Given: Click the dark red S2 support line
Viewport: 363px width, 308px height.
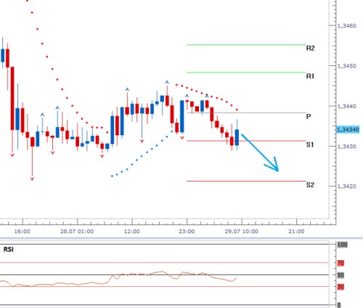Looking at the screenshot, I should [246, 181].
